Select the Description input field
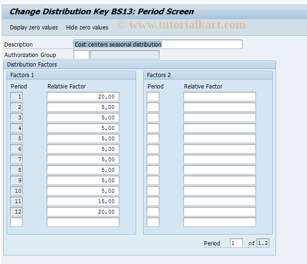Image resolution: width=307 pixels, height=264 pixels. point(158,44)
